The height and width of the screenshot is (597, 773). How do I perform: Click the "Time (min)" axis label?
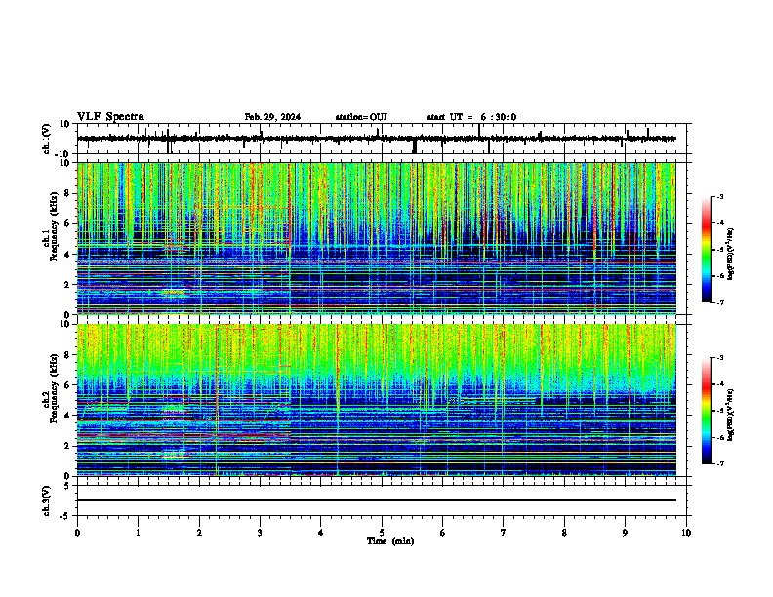[390, 541]
